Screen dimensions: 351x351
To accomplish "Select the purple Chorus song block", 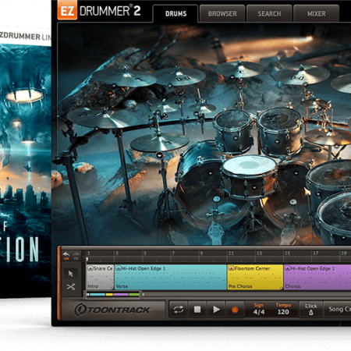I will [317, 277].
